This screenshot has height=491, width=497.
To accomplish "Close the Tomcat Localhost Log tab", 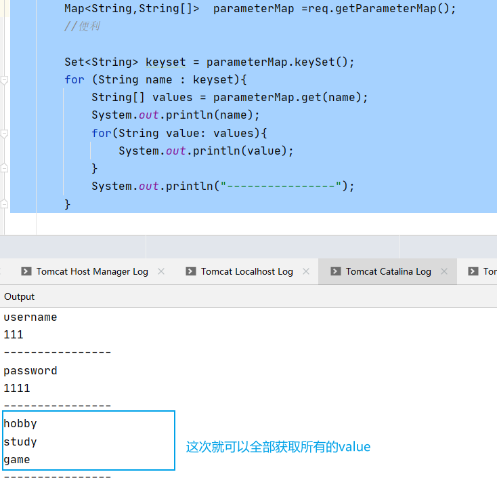I will [x=306, y=271].
